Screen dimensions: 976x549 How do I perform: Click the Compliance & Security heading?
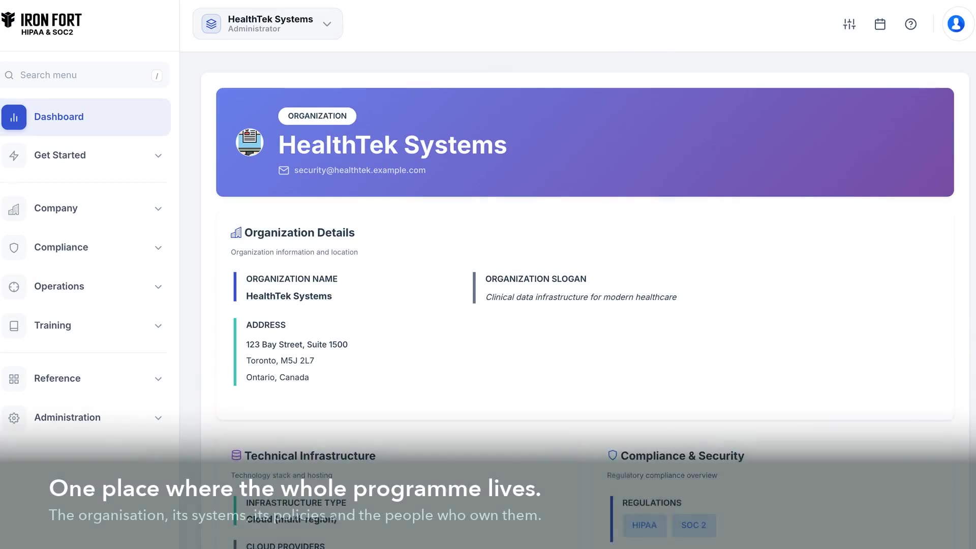coord(682,456)
